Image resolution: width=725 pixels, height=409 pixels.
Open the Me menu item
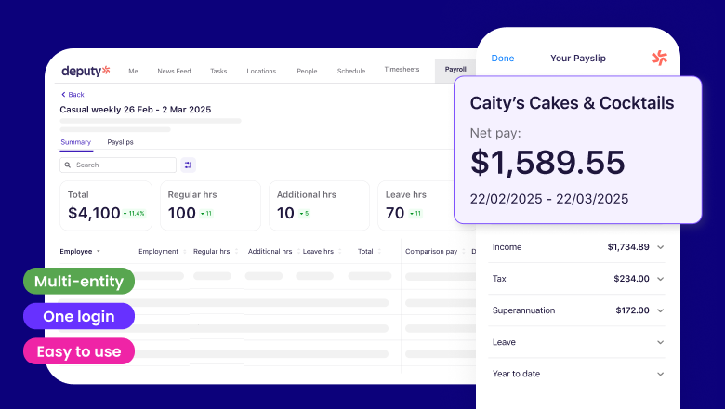coord(133,71)
